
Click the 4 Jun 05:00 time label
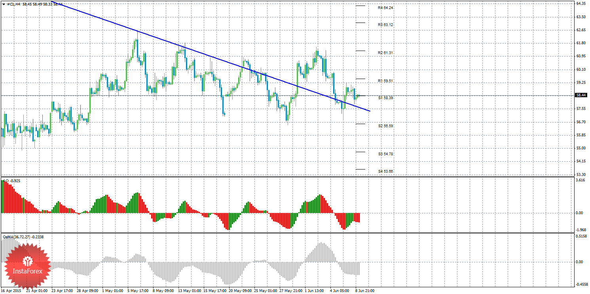[x=340, y=290]
